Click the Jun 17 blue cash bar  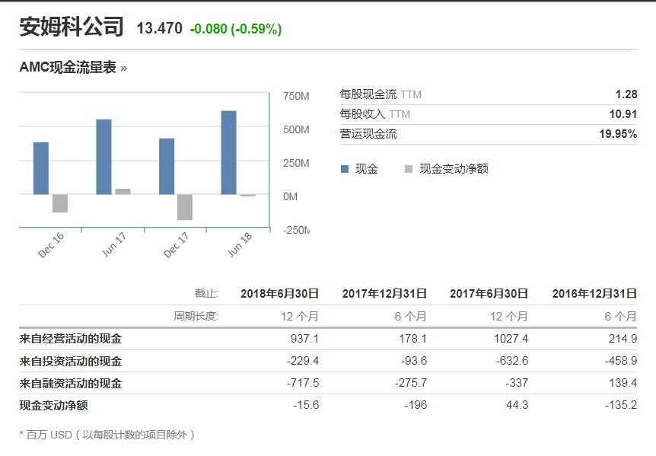[x=103, y=157]
